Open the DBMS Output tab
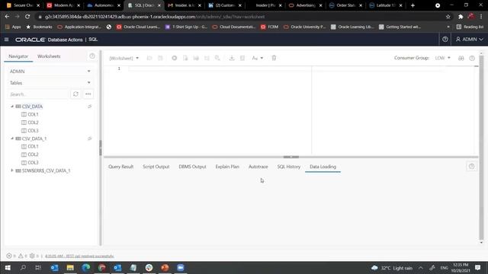The width and height of the screenshot is (488, 274). point(192,167)
